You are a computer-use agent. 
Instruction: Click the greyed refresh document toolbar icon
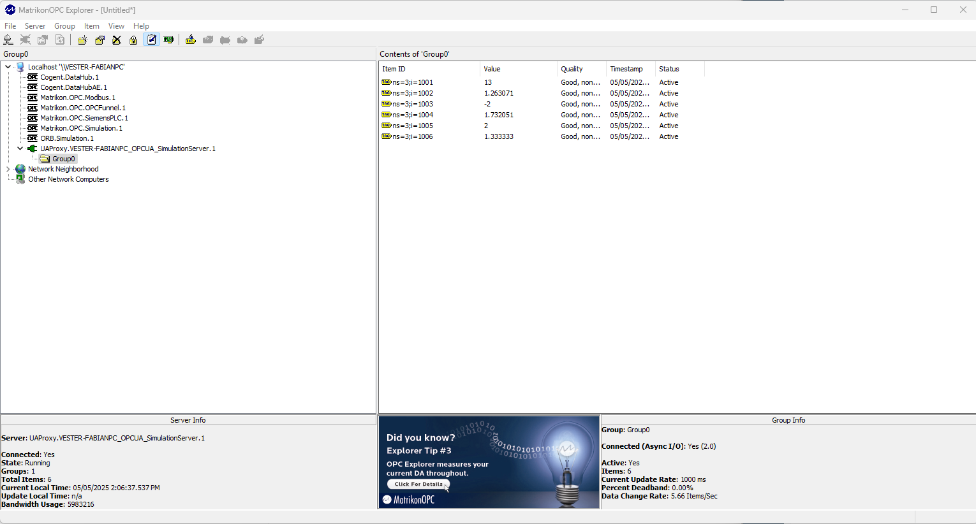click(60, 40)
